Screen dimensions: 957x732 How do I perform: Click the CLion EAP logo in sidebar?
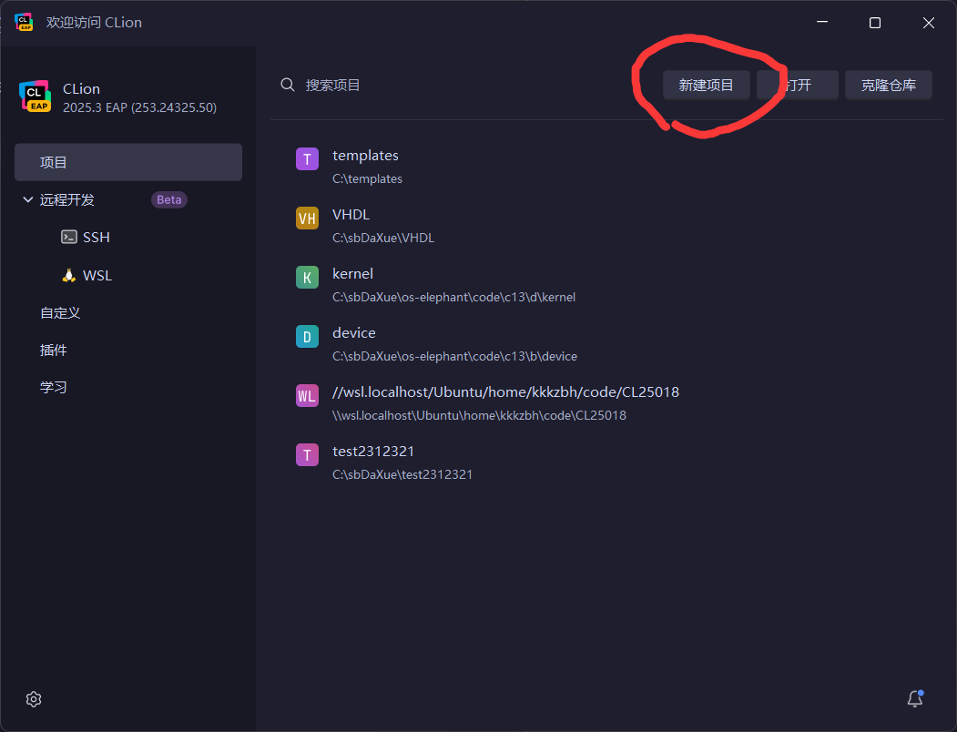(35, 97)
